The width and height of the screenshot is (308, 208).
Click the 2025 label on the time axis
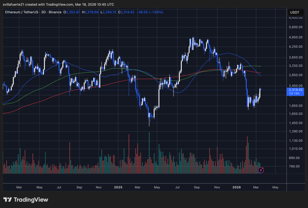[x=118, y=187]
